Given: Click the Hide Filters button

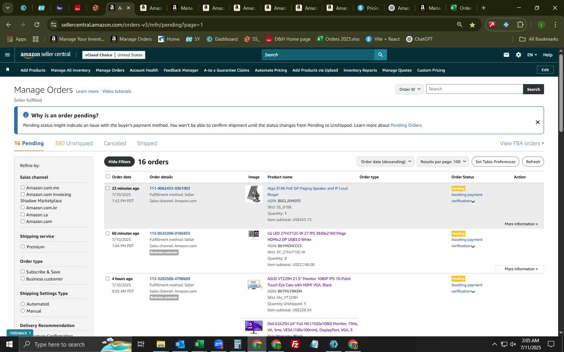Looking at the screenshot, I should 119,162.
